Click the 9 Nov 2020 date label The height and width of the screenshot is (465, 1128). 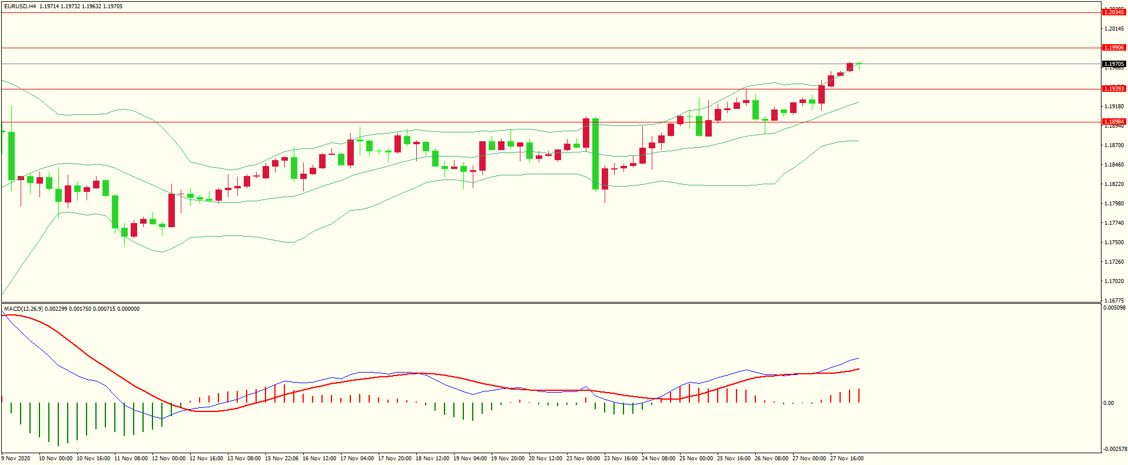tap(16, 459)
